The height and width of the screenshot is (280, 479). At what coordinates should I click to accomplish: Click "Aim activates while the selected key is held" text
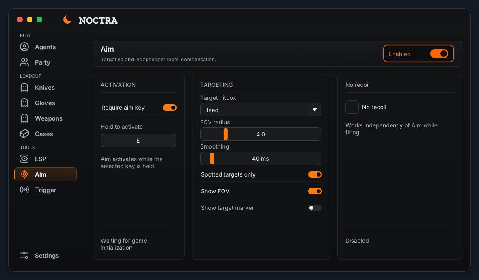coord(132,162)
